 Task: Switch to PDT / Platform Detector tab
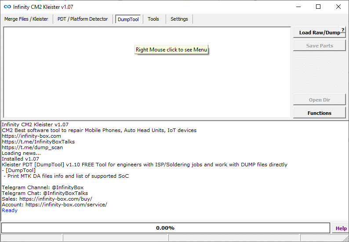coord(83,19)
